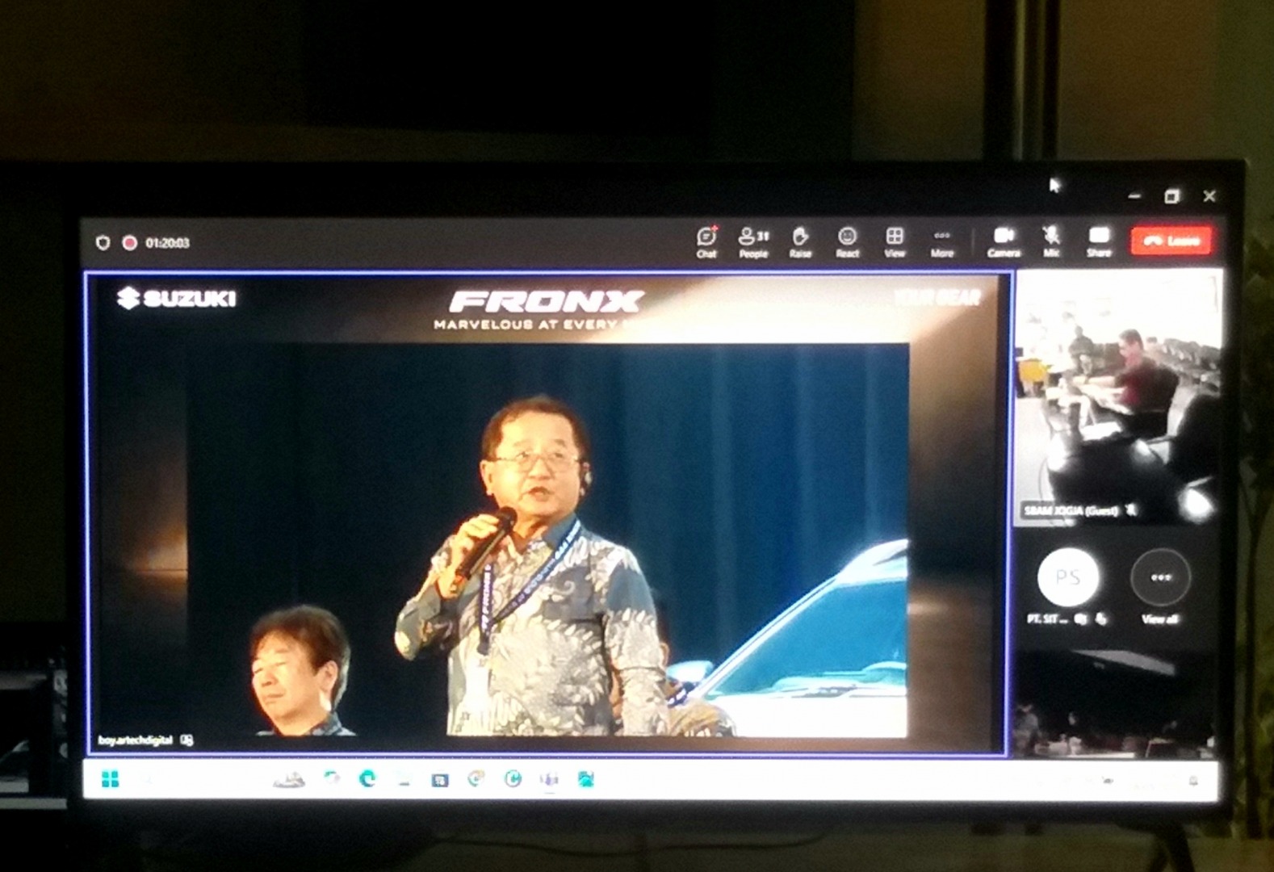
Task: Open the ship widget taskbar icon
Action: pyautogui.click(x=289, y=779)
